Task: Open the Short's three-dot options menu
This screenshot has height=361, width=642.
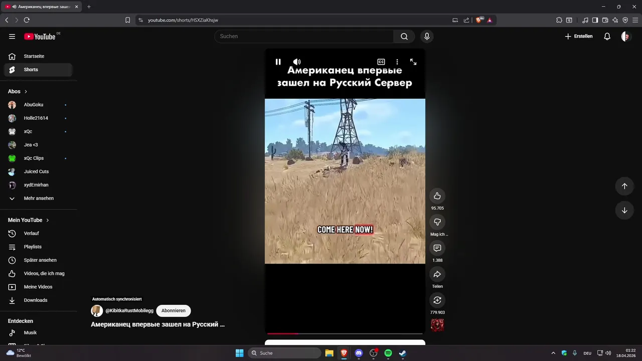Action: click(397, 62)
